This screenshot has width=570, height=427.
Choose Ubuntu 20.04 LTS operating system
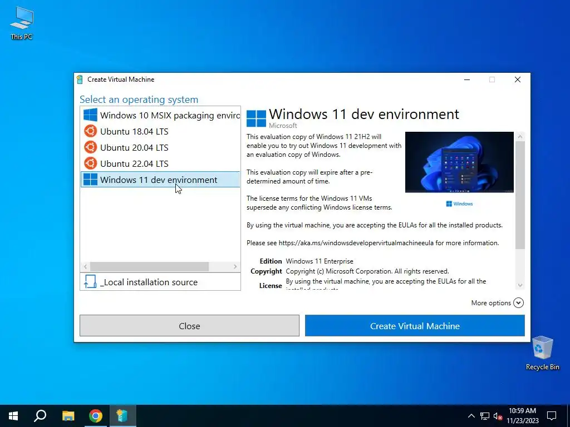(160, 147)
